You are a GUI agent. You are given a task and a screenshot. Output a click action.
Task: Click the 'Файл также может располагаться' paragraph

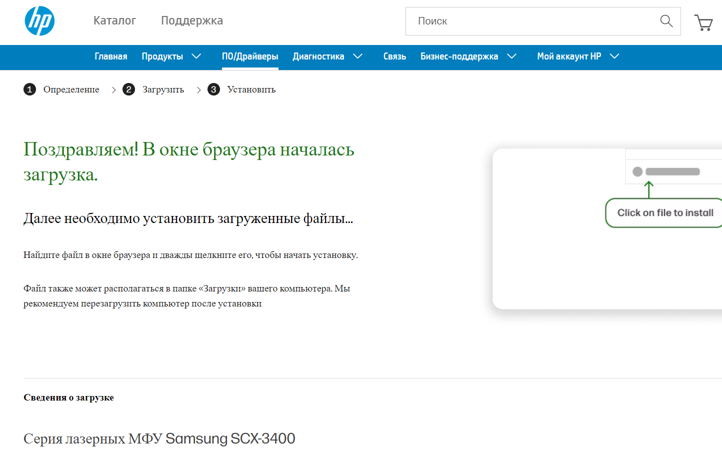click(186, 296)
